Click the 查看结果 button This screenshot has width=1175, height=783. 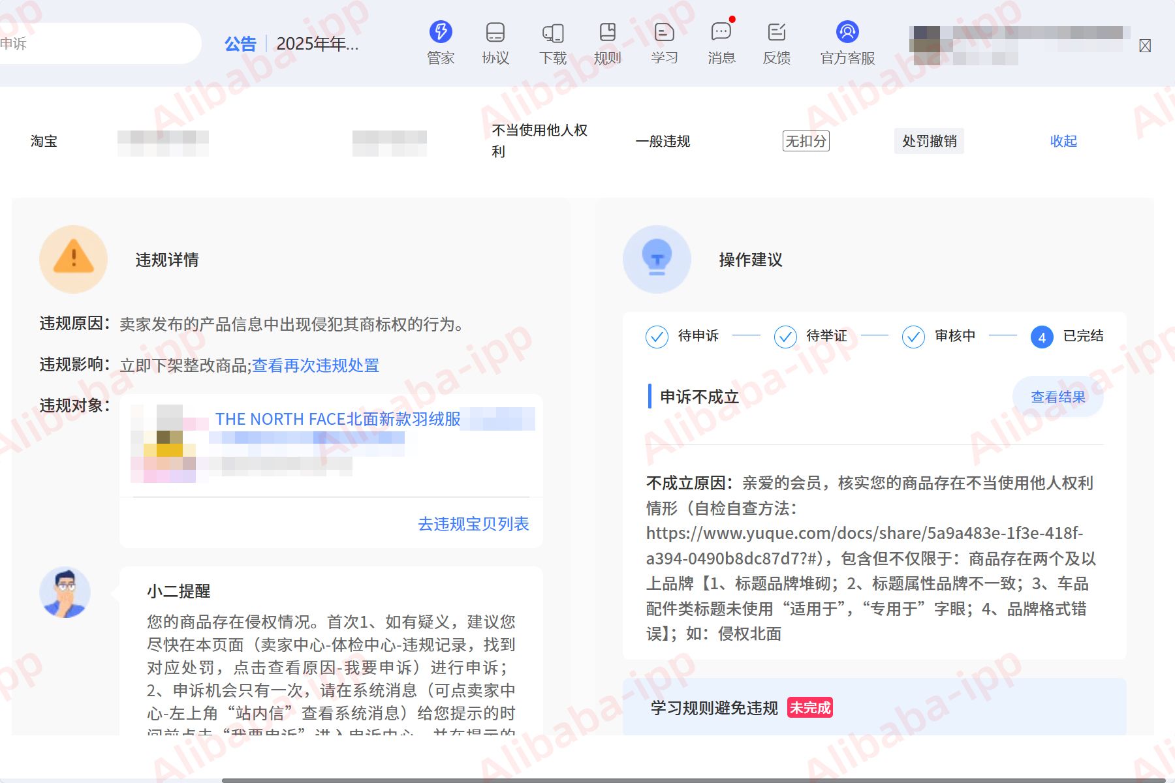coord(1057,397)
